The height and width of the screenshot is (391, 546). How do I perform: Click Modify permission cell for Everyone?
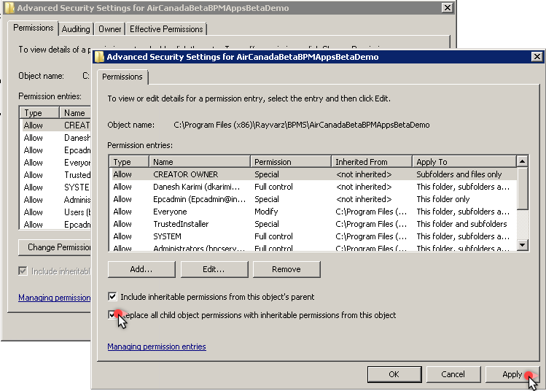[266, 212]
